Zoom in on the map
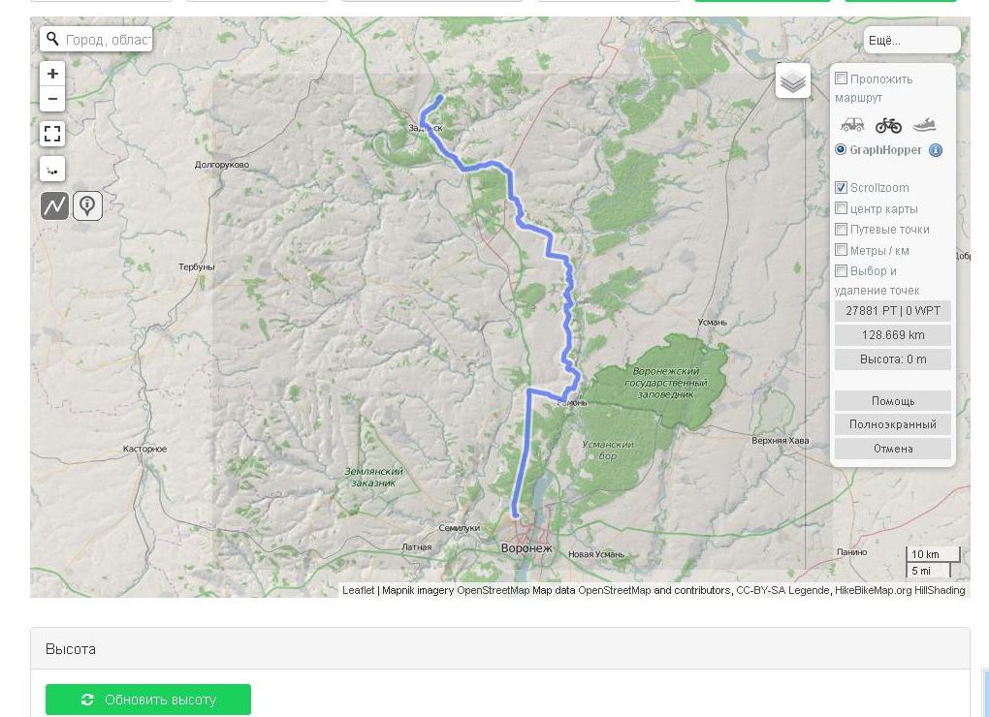This screenshot has height=717, width=989. point(52,74)
